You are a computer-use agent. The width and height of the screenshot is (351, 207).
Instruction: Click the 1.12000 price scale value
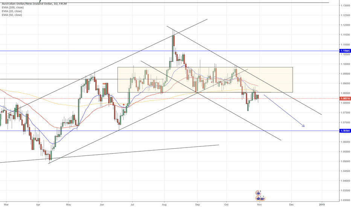(346, 25)
